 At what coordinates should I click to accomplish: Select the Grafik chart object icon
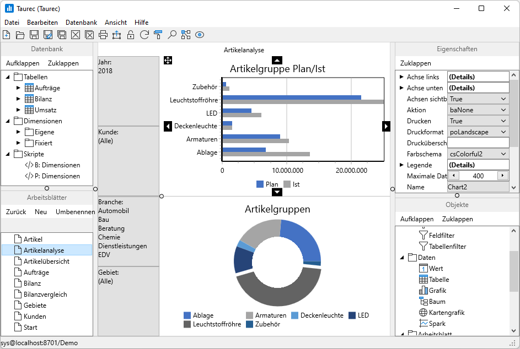tap(423, 291)
